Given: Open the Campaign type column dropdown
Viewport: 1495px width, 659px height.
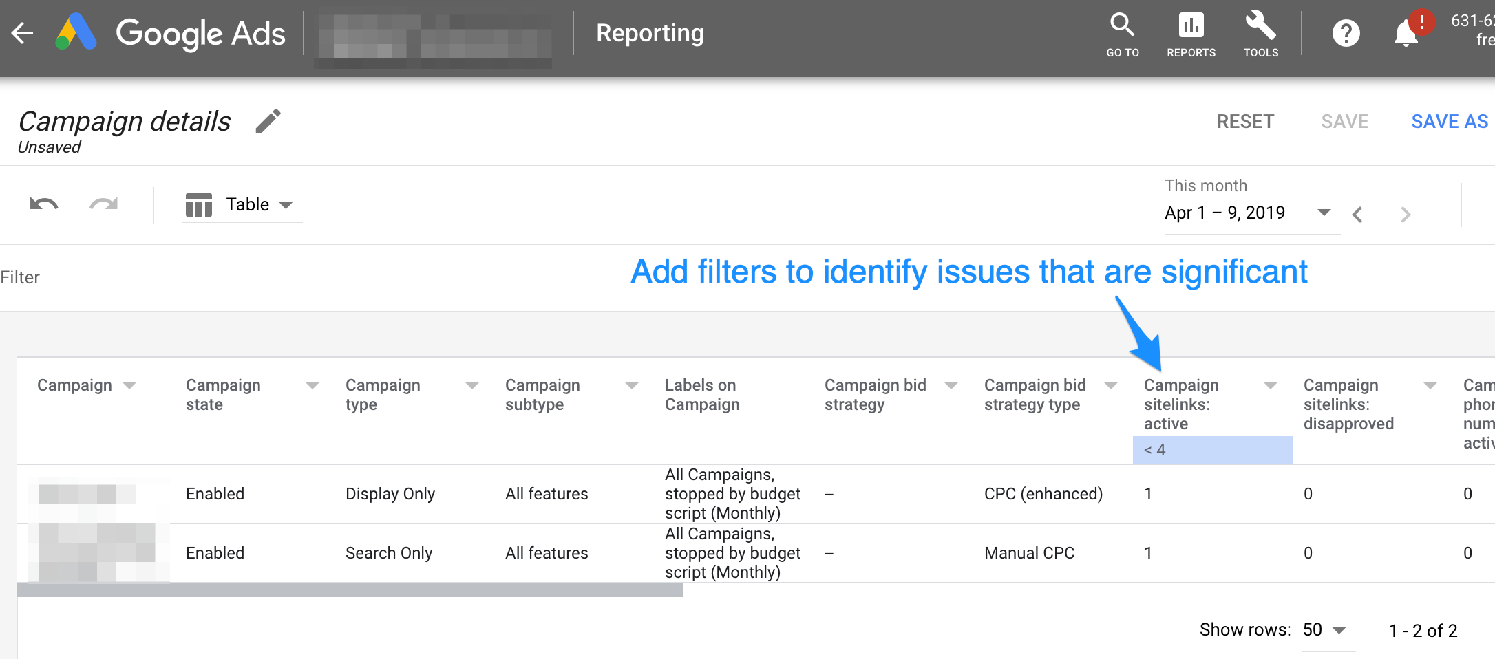Looking at the screenshot, I should coord(472,386).
